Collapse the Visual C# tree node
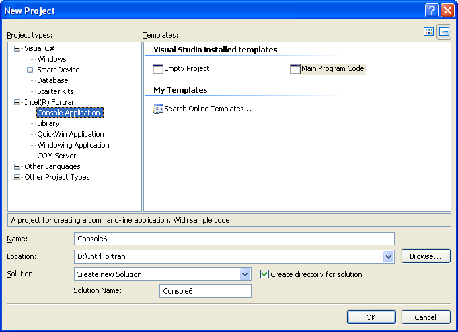This screenshot has height=332, width=458. [x=17, y=49]
